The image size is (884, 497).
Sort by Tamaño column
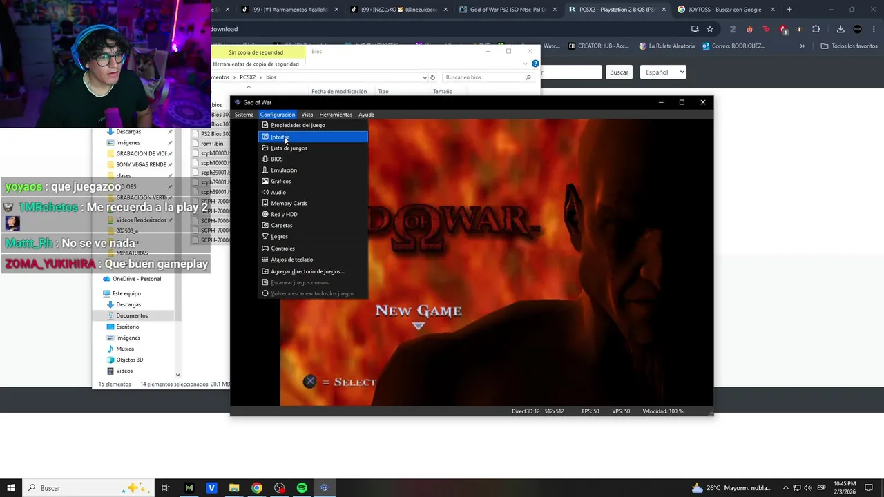coord(443,92)
